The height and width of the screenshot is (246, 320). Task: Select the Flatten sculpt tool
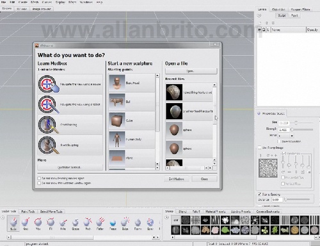click(x=100, y=224)
